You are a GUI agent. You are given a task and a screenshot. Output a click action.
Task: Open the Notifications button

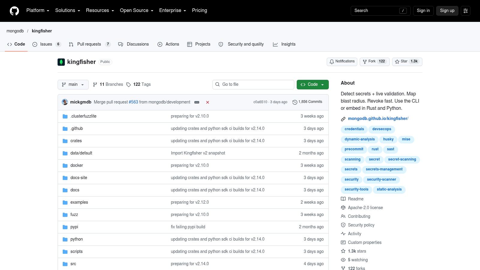(x=342, y=62)
